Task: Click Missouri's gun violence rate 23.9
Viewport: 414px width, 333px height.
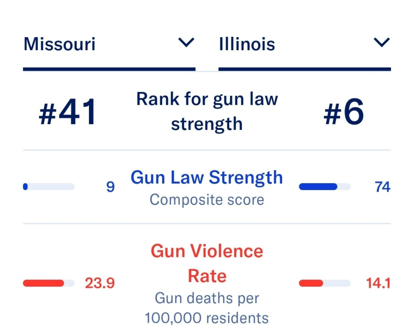Action: tap(100, 283)
